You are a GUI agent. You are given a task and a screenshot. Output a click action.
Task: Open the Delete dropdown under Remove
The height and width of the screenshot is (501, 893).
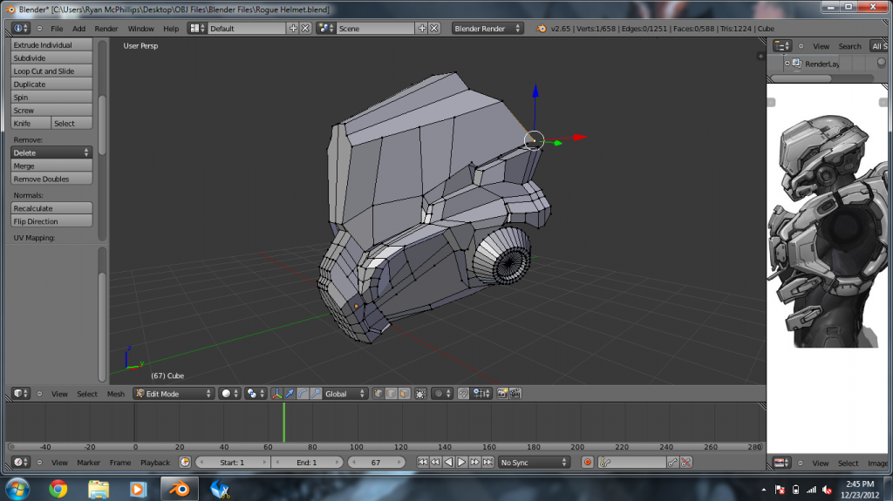pyautogui.click(x=51, y=152)
